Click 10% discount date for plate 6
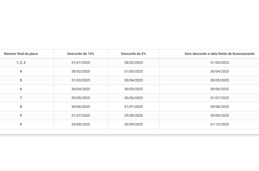259x171 pixels. point(81,89)
